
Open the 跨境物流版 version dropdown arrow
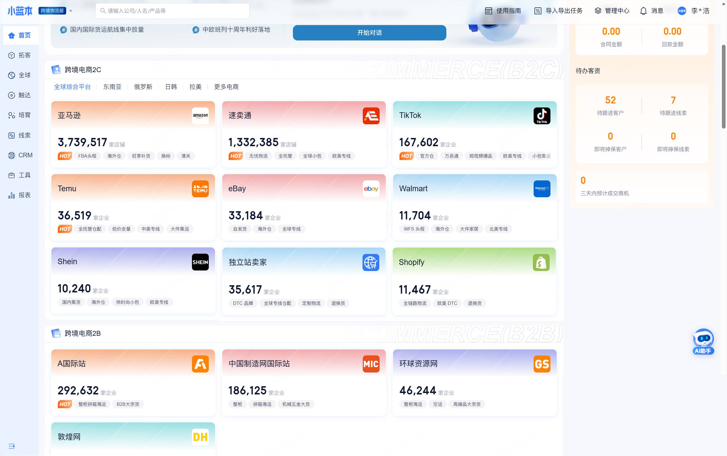click(71, 11)
